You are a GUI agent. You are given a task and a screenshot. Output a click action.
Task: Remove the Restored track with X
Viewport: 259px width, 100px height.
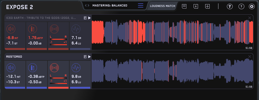(x=250, y=57)
